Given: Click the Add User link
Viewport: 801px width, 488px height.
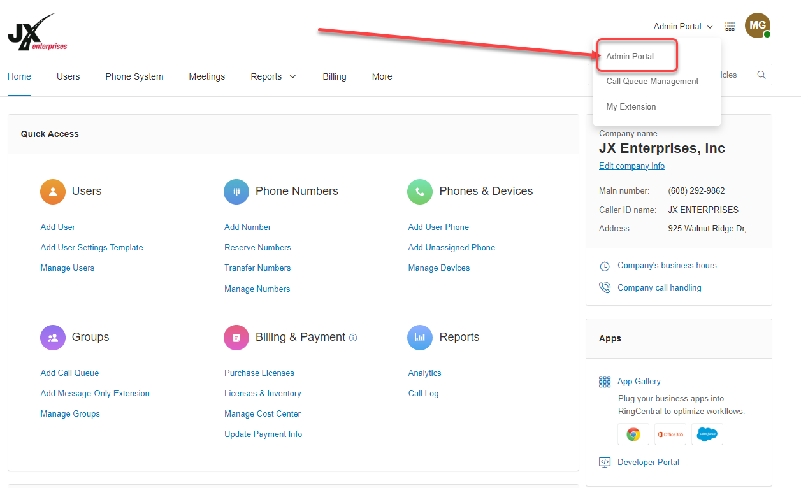Looking at the screenshot, I should [x=58, y=227].
